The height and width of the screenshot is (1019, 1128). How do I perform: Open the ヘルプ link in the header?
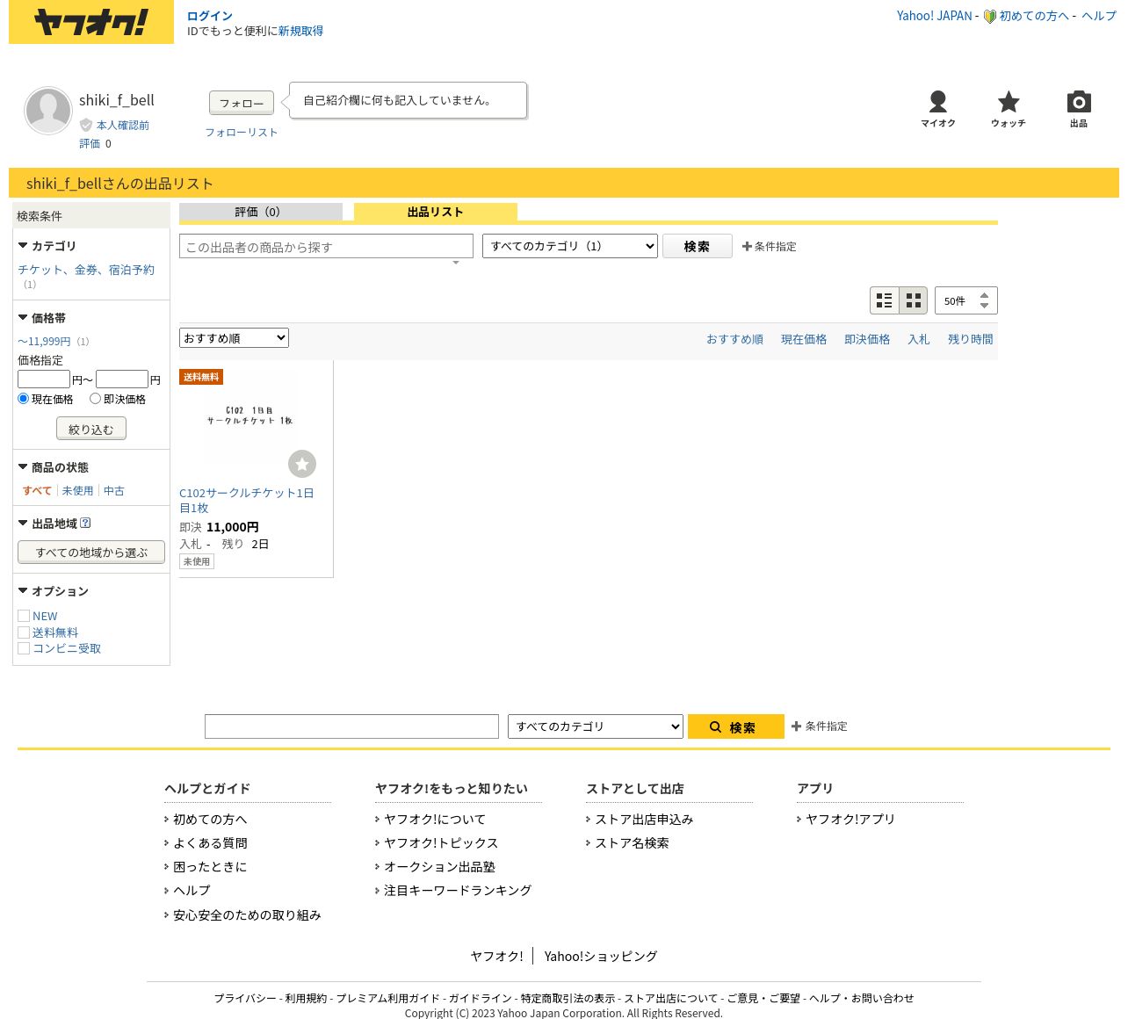click(x=1099, y=16)
